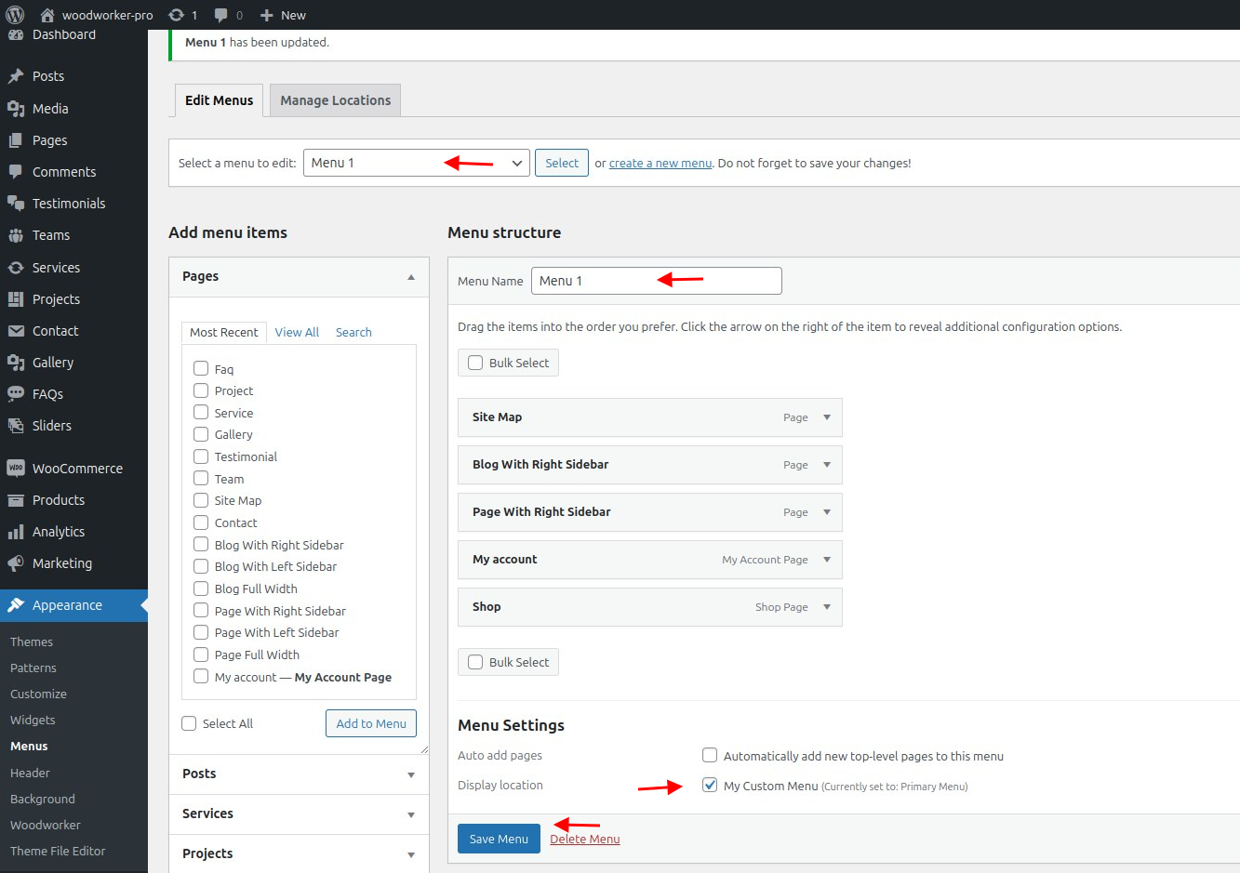Click the Menu Name text field

tap(656, 281)
